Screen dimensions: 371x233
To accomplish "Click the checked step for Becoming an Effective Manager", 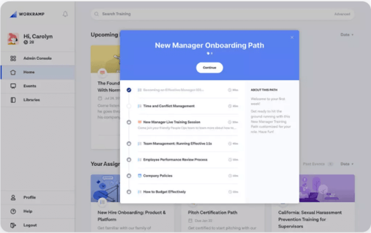I will coord(129,90).
